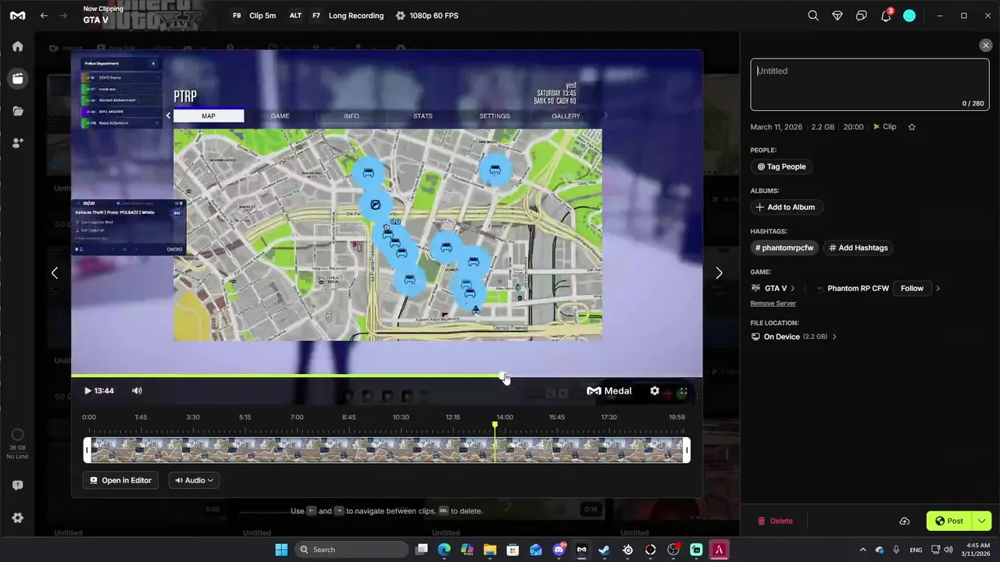Click the Medal logo at top-left

(17, 16)
